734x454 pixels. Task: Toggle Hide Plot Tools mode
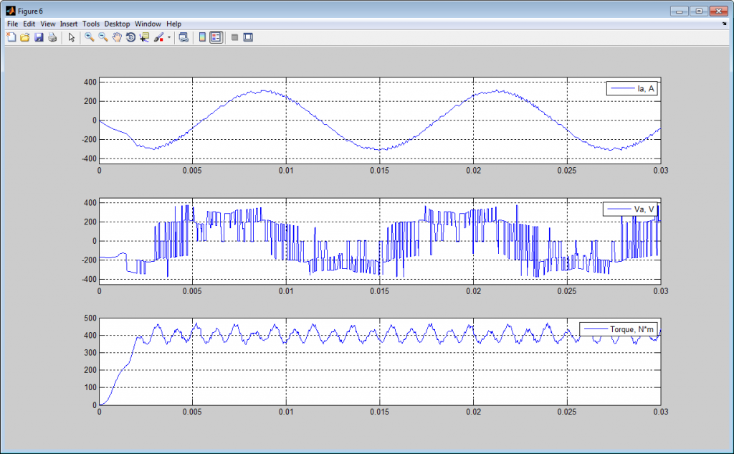pyautogui.click(x=234, y=37)
